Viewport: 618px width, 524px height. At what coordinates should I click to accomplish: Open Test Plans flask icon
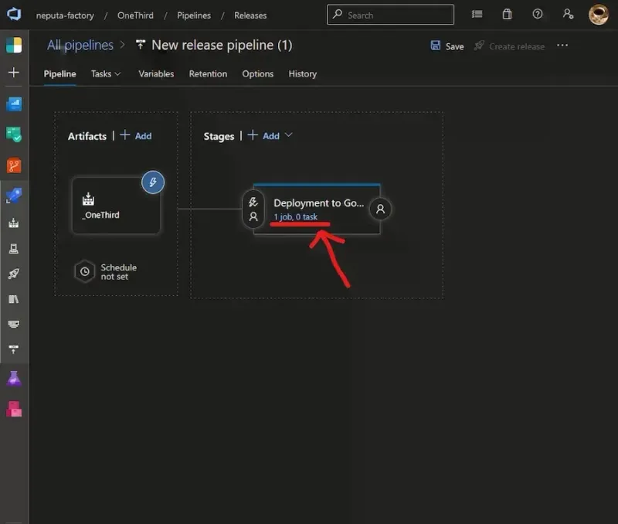click(14, 379)
